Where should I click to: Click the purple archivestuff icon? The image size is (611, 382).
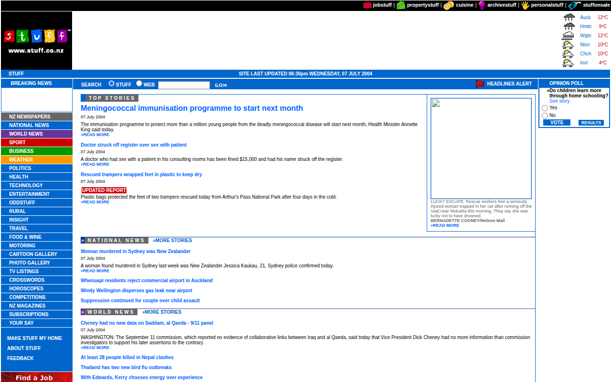click(482, 5)
